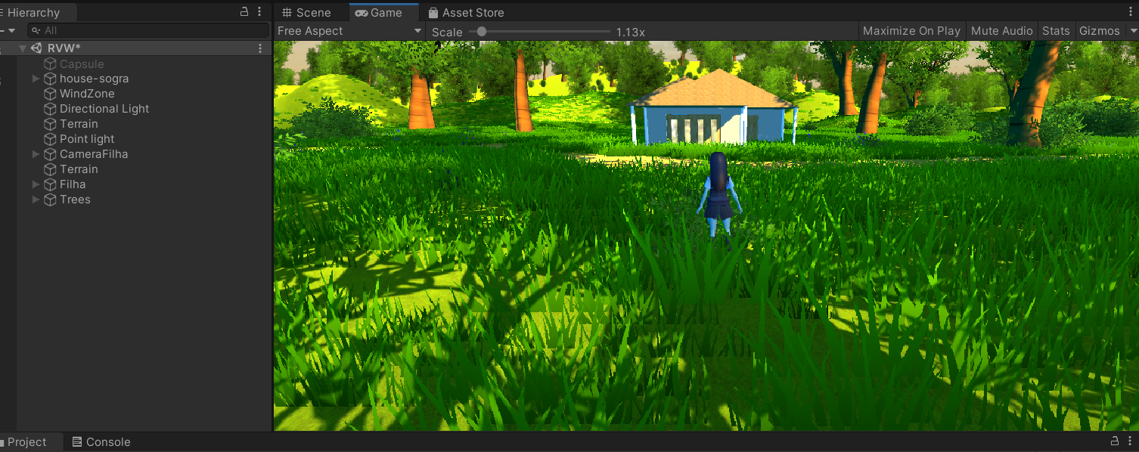Open the Asset Store tab
The width and height of the screenshot is (1139, 452).
465,13
